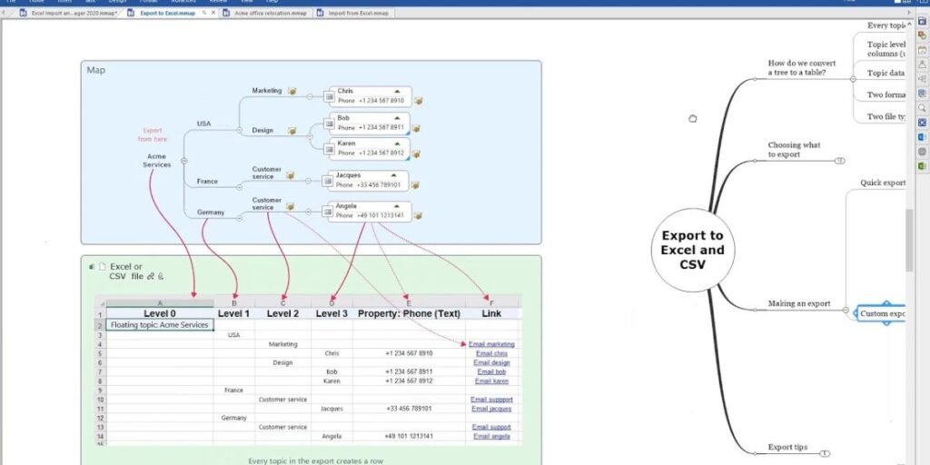Viewport: 930px width, 465px height.
Task: Collapse Chris topic properties triangle
Action: (398, 92)
